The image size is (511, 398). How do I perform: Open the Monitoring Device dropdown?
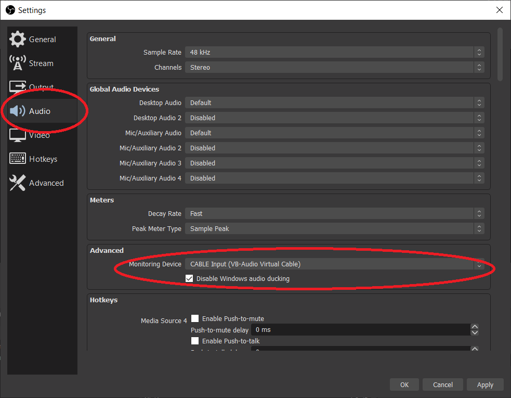pos(334,264)
